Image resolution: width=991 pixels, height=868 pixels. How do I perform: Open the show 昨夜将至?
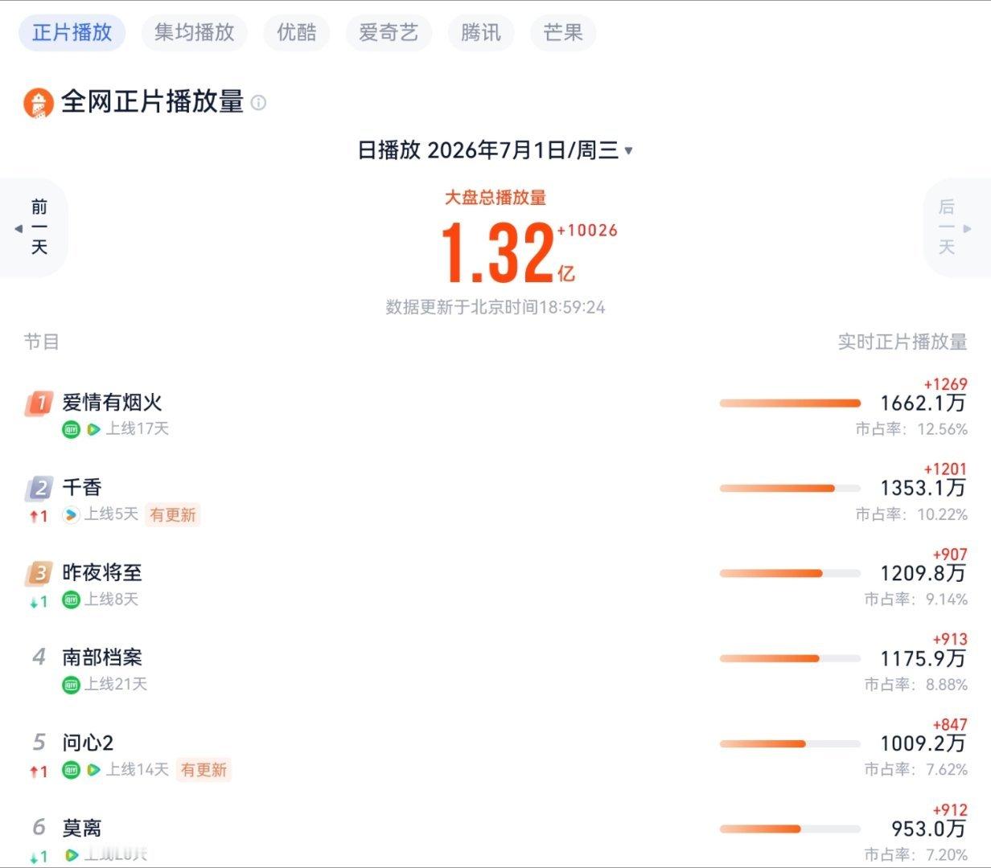point(102,572)
